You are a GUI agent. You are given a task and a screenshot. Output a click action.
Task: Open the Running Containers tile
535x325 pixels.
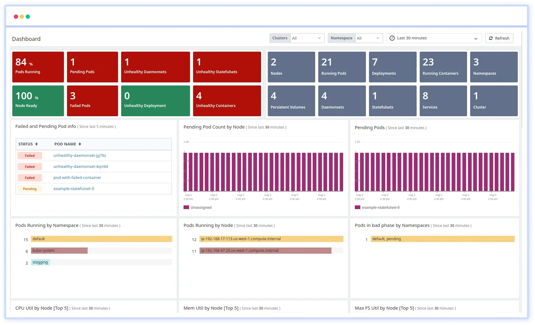[x=443, y=67]
